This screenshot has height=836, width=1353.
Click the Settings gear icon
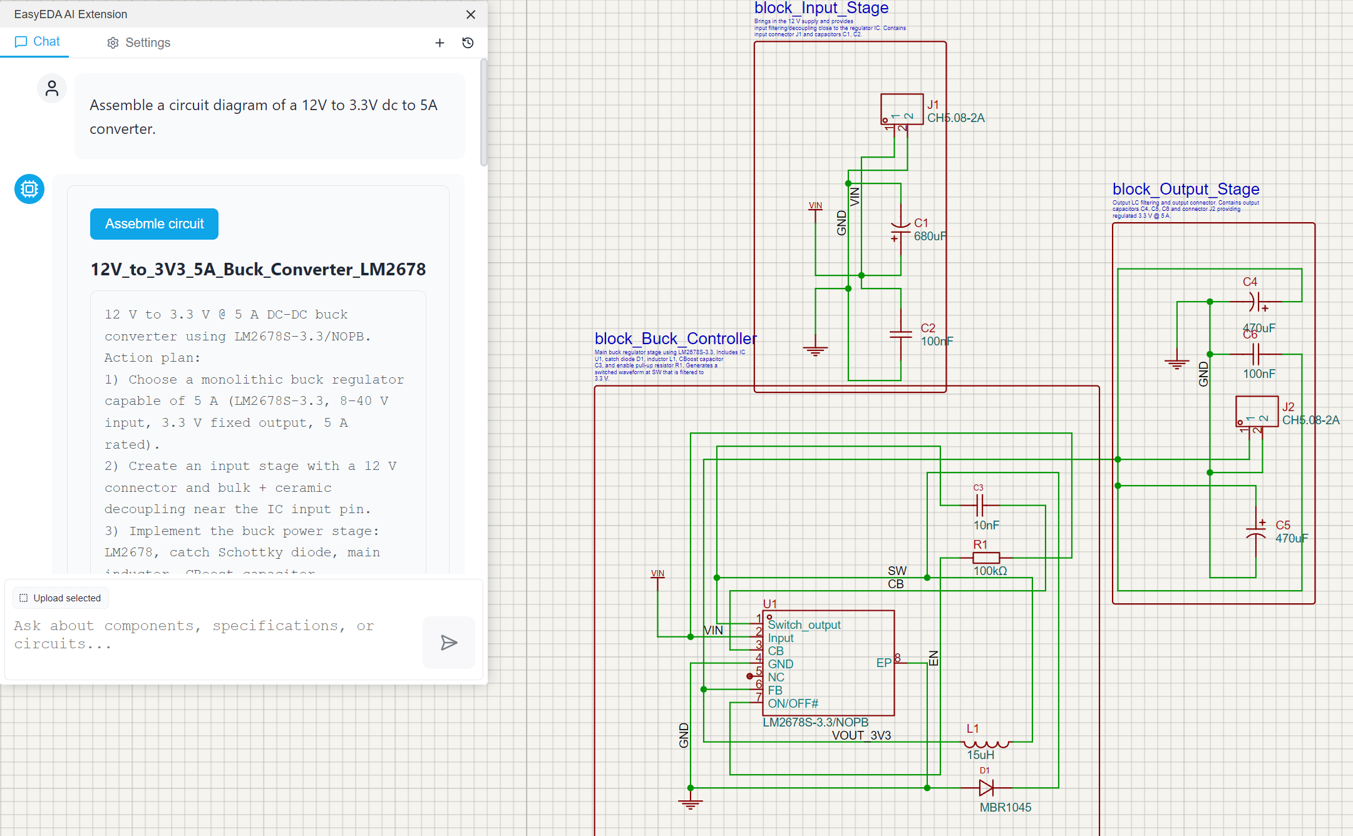pos(113,43)
